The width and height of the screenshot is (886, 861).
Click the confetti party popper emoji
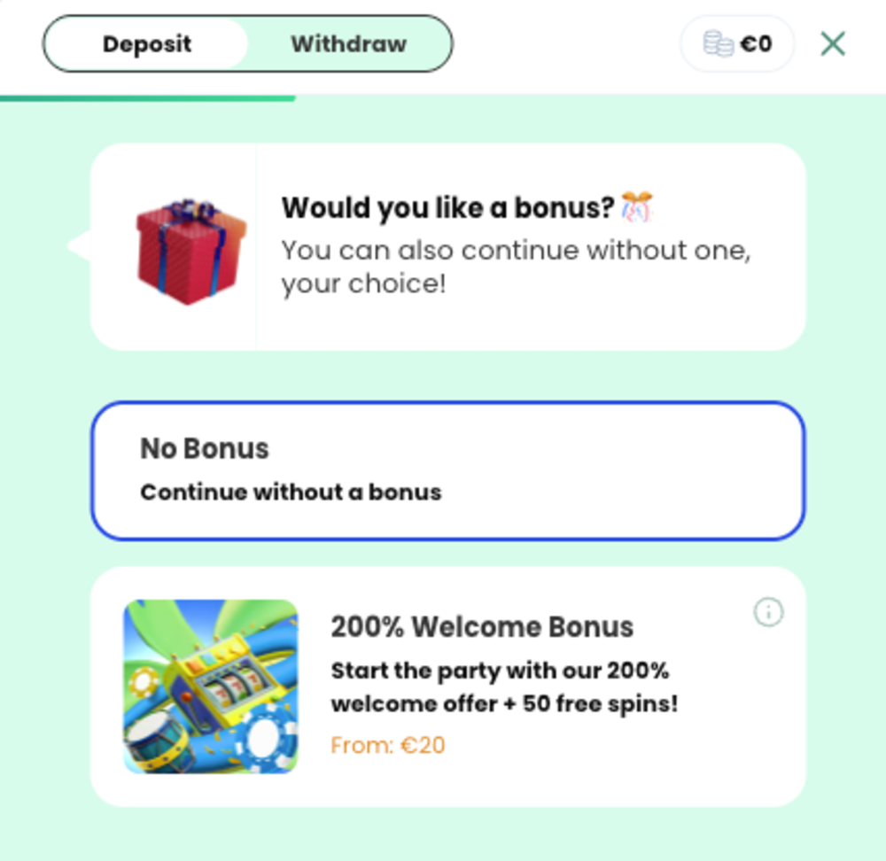(637, 206)
